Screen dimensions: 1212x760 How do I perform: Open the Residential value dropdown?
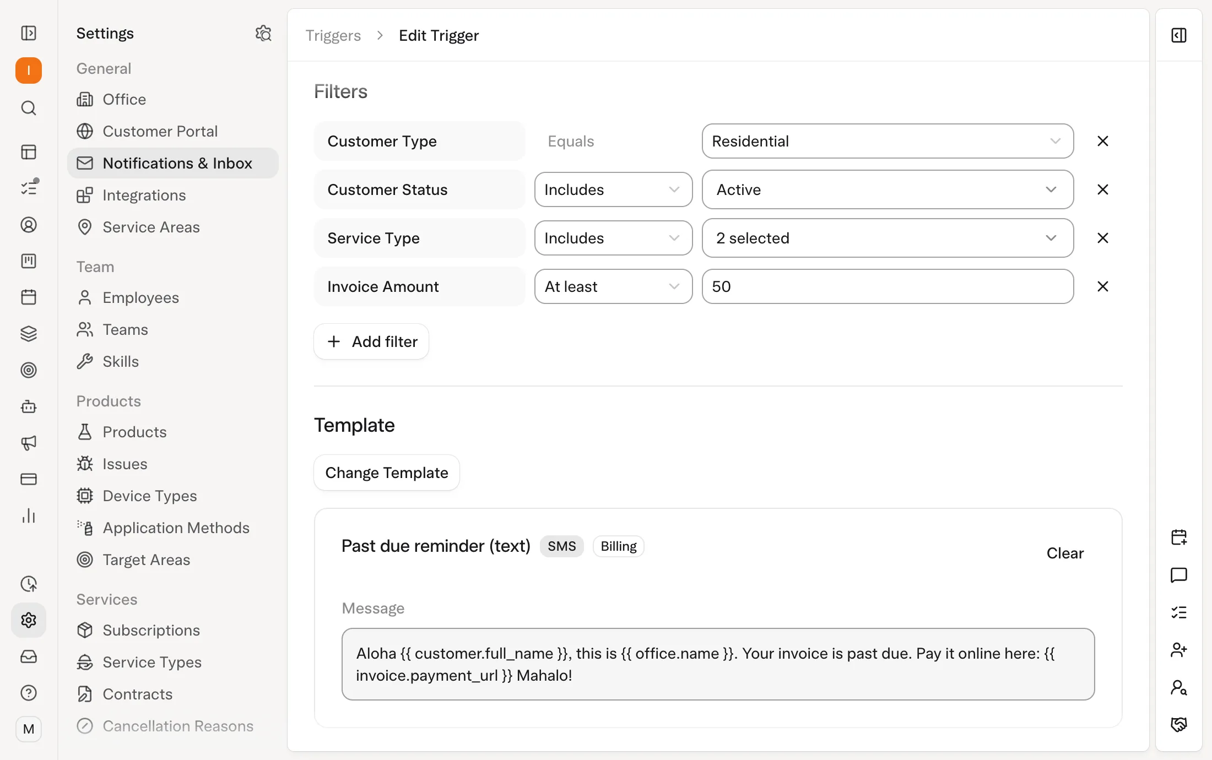click(888, 141)
